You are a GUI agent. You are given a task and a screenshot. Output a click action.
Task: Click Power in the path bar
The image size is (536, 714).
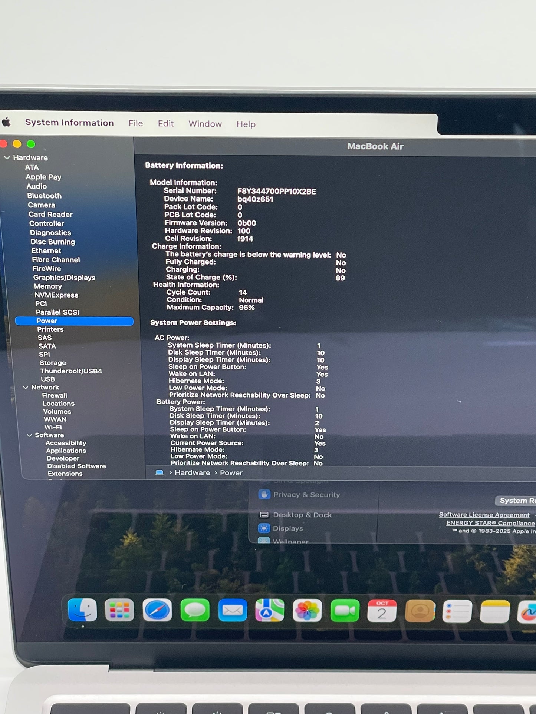pos(231,473)
